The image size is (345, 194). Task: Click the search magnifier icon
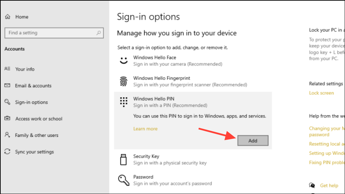(99, 33)
